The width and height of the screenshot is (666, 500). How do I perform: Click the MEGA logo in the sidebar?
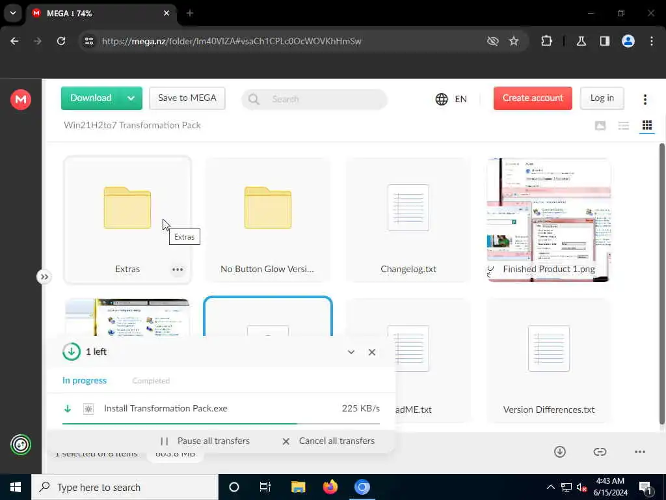tap(20, 100)
